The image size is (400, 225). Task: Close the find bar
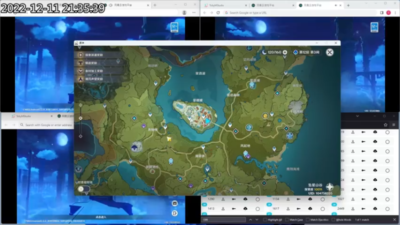point(394,219)
